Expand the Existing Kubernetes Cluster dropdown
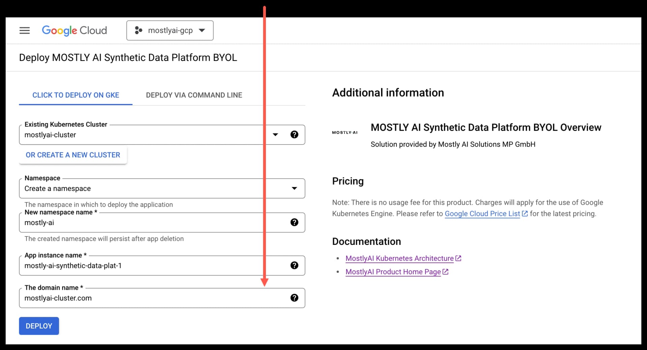The image size is (647, 350). click(x=276, y=134)
